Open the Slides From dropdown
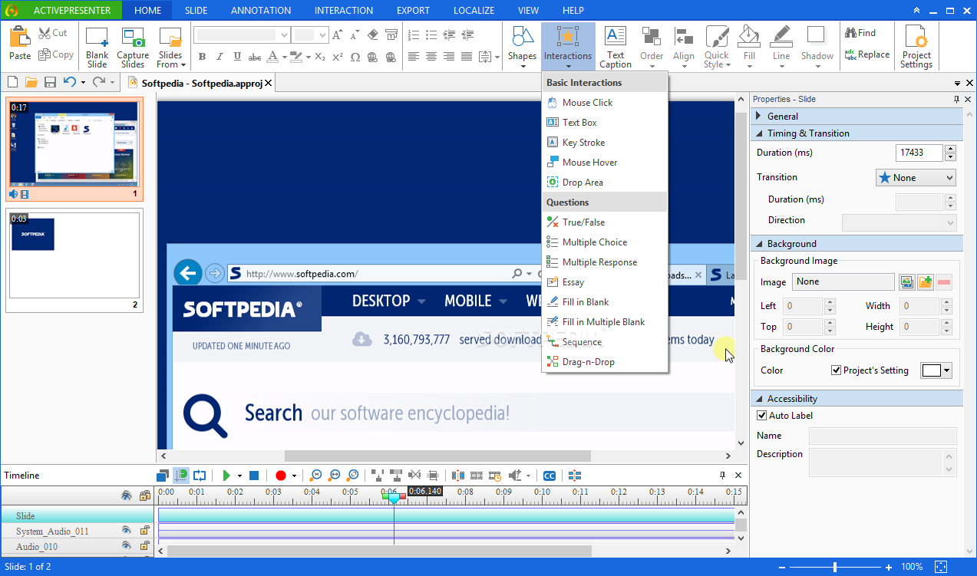Image resolution: width=977 pixels, height=576 pixels. (x=170, y=48)
